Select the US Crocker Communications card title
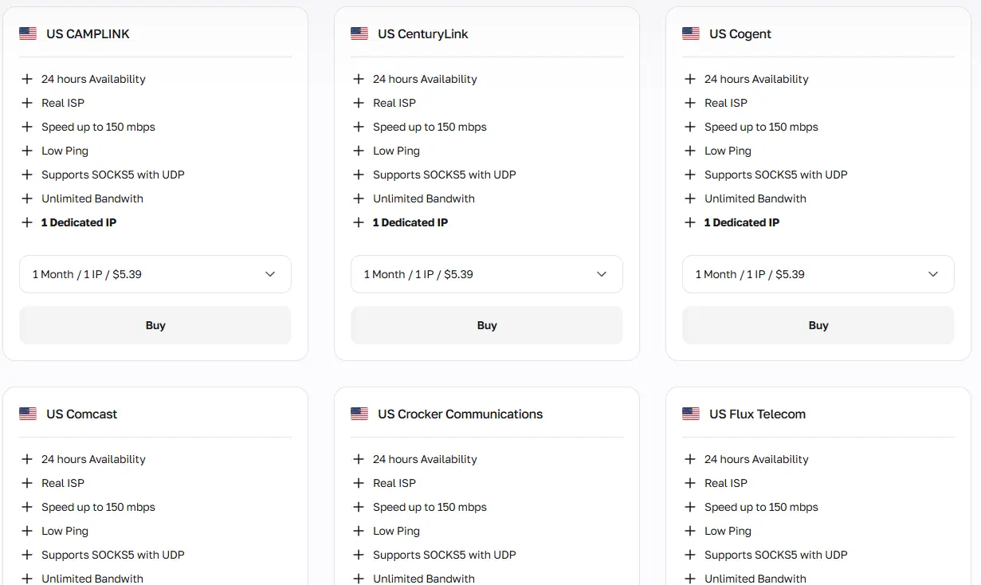This screenshot has height=585, width=981. (461, 414)
